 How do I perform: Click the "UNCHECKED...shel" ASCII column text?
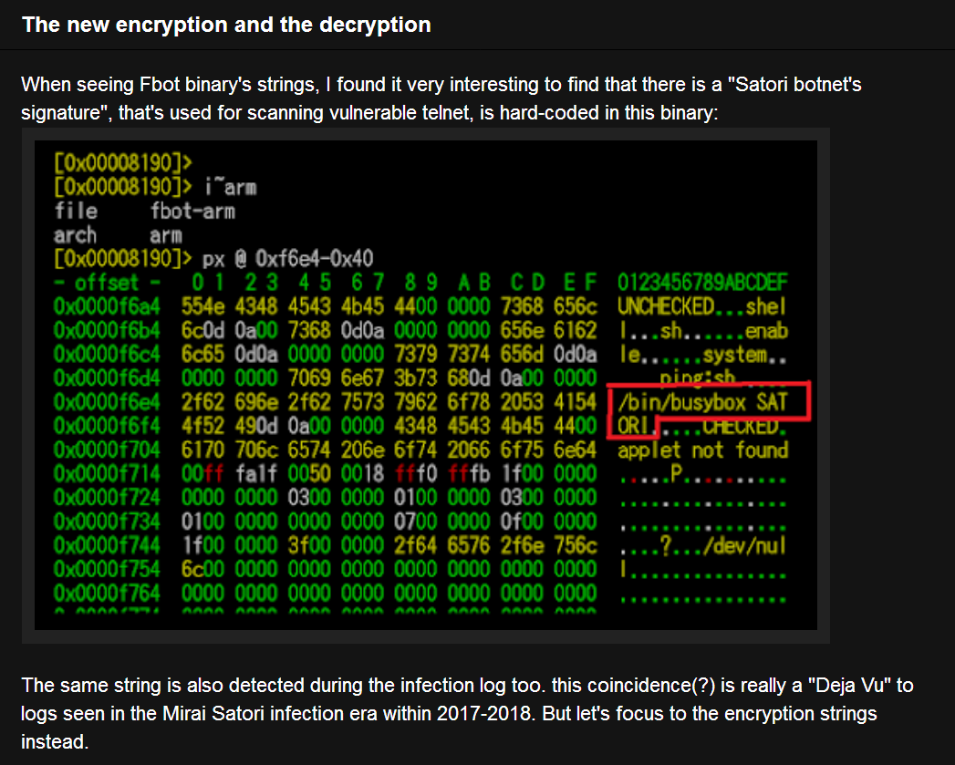click(702, 305)
